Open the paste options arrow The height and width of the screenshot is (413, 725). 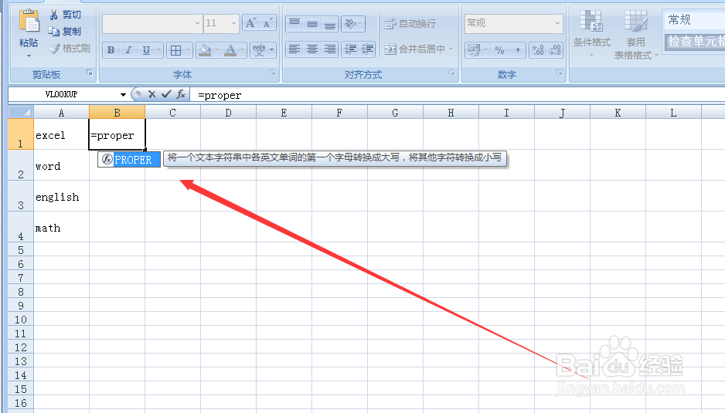(29, 56)
